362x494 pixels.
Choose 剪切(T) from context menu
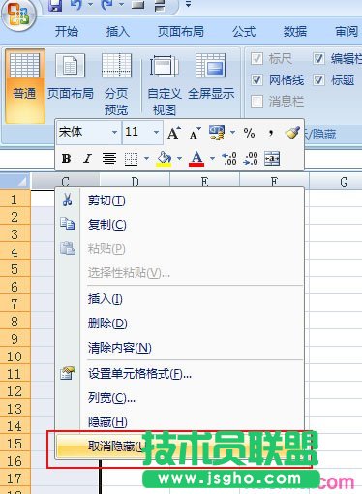179,201
